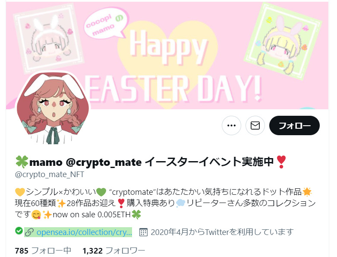Click the calendar icon next to join date

[x=143, y=232]
